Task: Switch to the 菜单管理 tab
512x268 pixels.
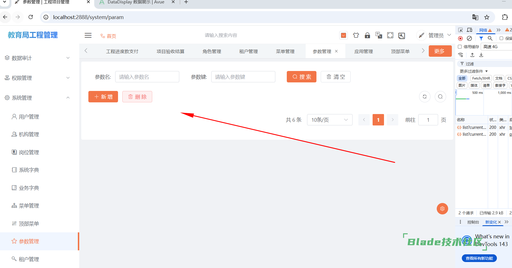Action: tap(285, 51)
